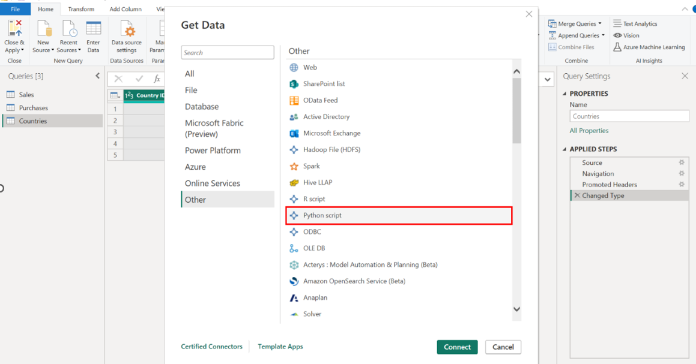This screenshot has height=364, width=696.
Task: Delete Changed Type step with X icon
Action: pyautogui.click(x=577, y=195)
